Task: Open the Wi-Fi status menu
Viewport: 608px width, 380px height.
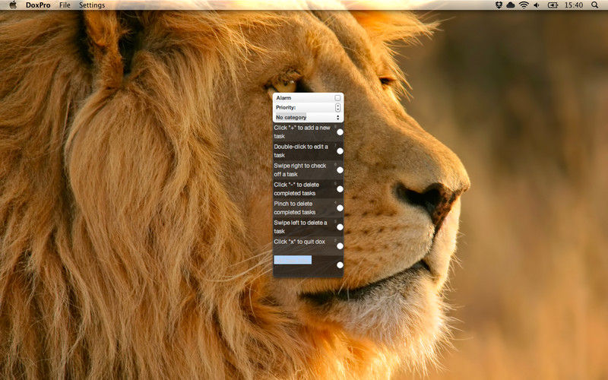Action: coord(524,5)
